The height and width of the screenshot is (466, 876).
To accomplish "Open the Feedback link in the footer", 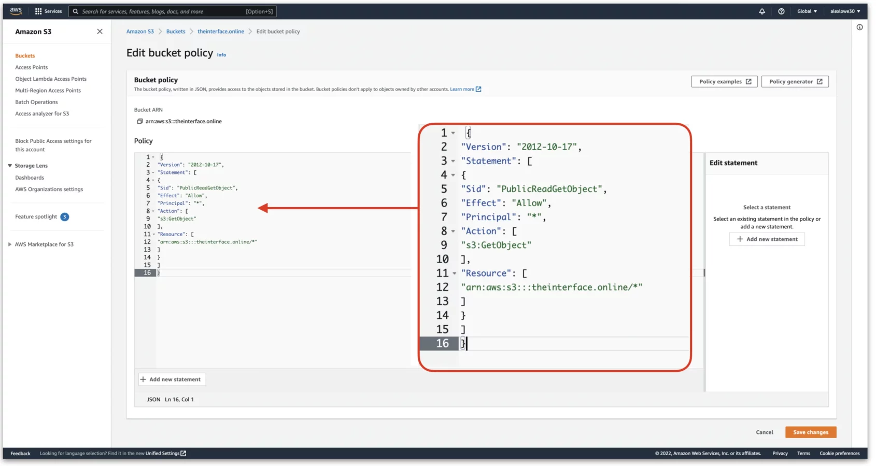I will [20, 454].
